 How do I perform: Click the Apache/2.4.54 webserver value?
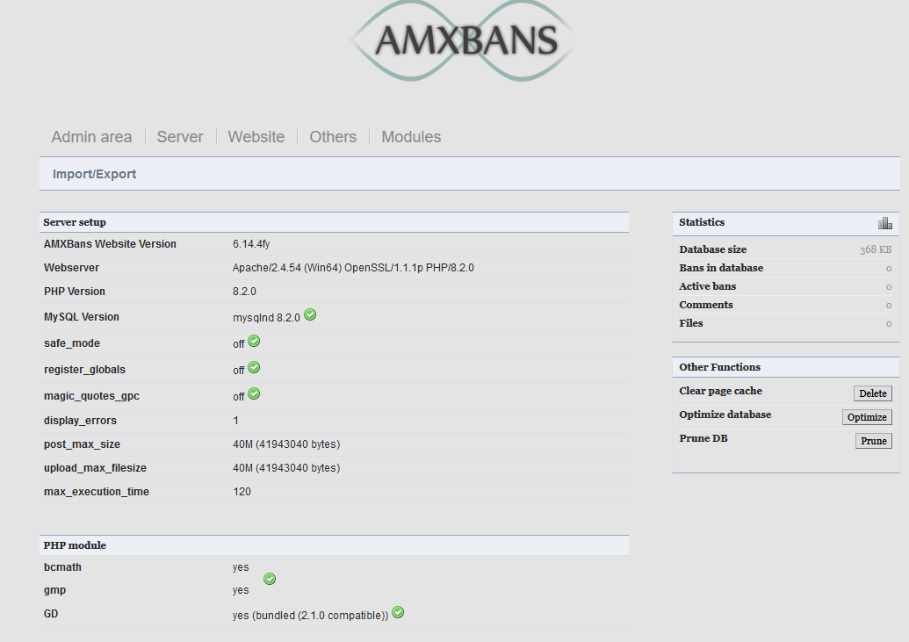[353, 268]
